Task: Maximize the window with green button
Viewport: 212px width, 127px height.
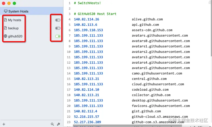Action: click(14, 3)
